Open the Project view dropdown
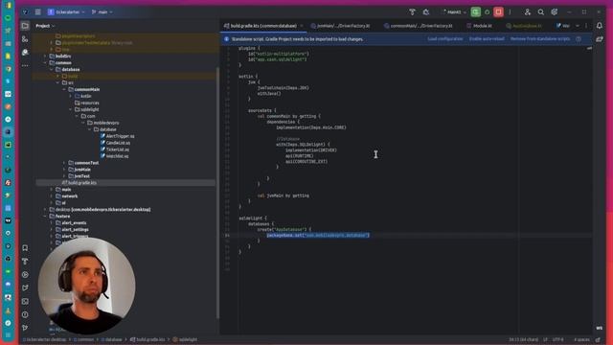 (45, 26)
